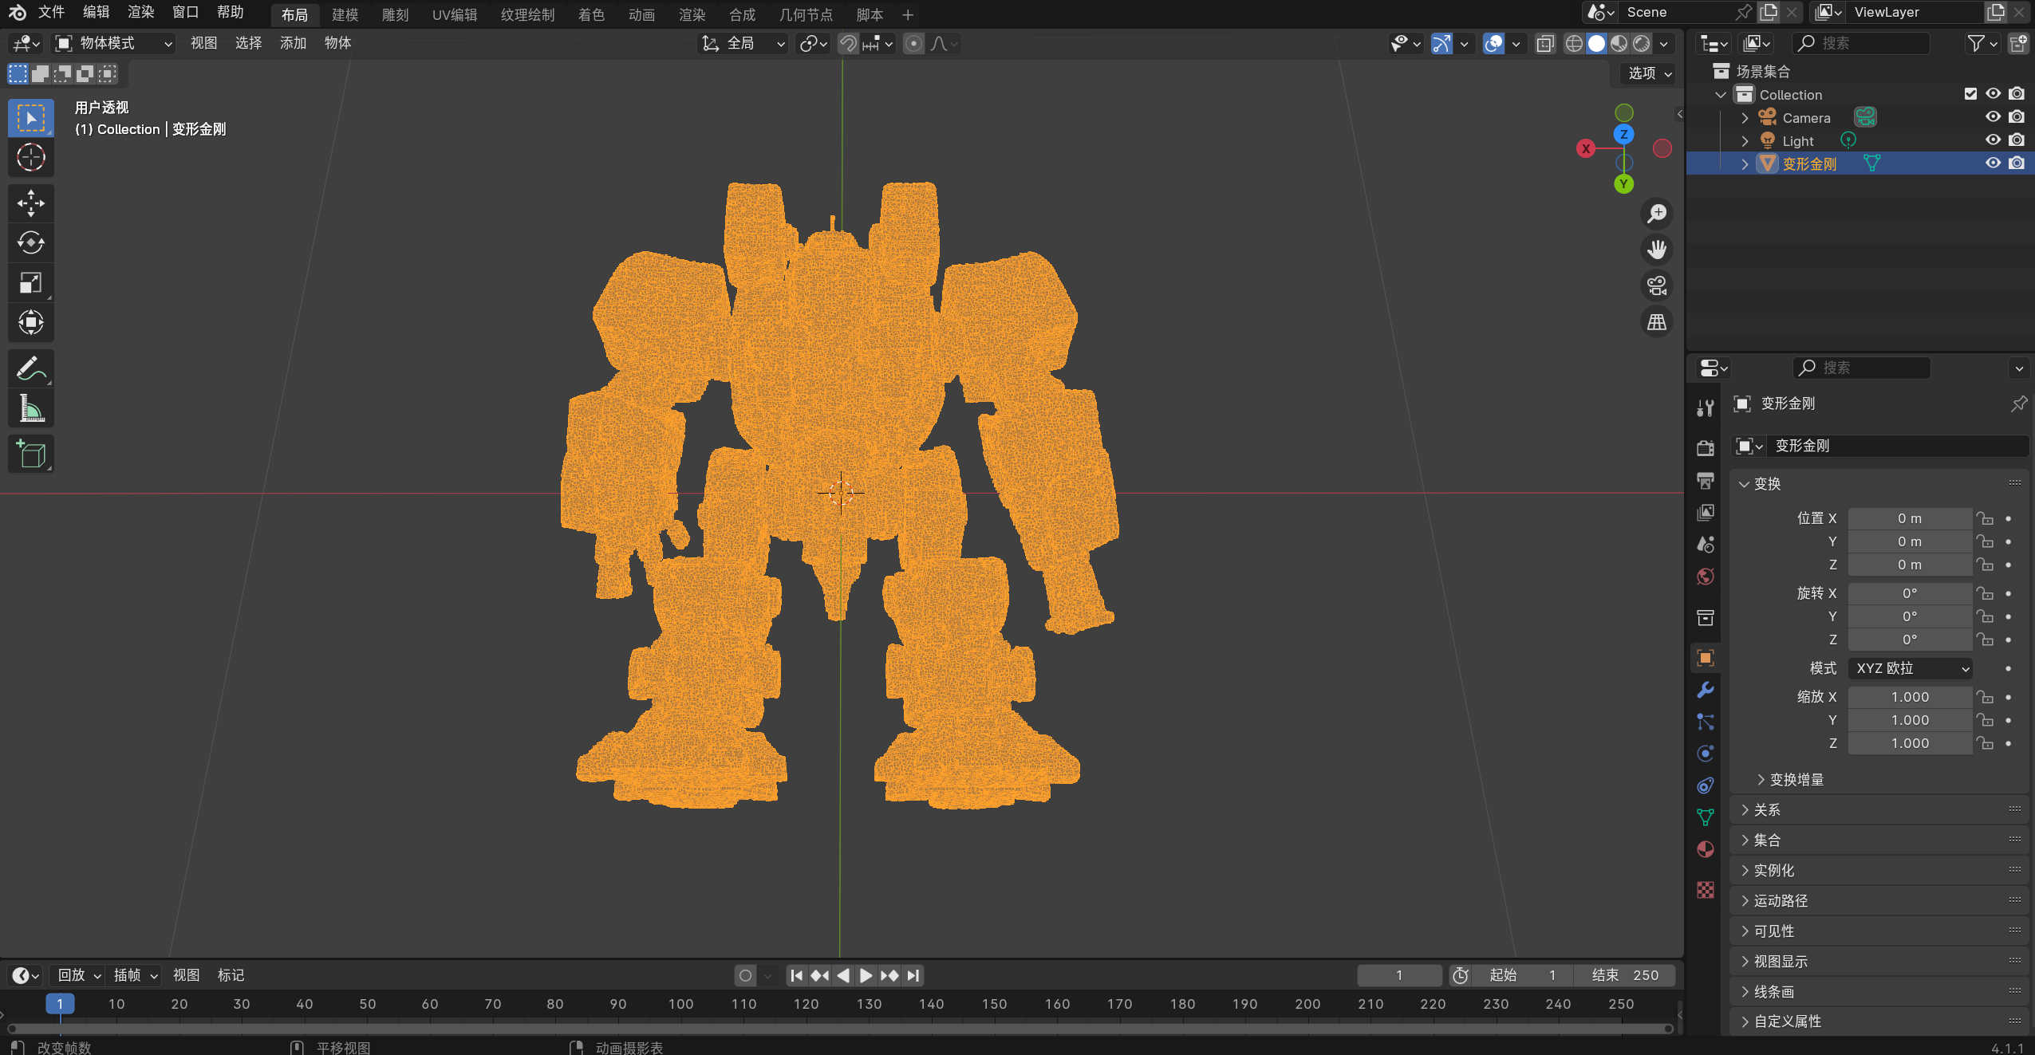Viewport: 2035px width, 1055px height.
Task: Collapse the 变换 panel
Action: coord(1744,484)
